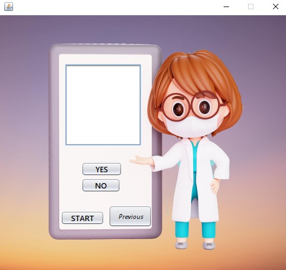Click the NO button
The height and width of the screenshot is (270, 286).
(x=101, y=185)
